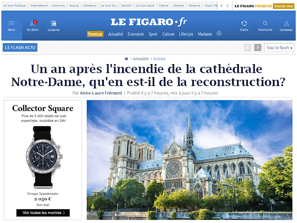Expand more sections with plus icon
297x223 pixels.
click(219, 33)
